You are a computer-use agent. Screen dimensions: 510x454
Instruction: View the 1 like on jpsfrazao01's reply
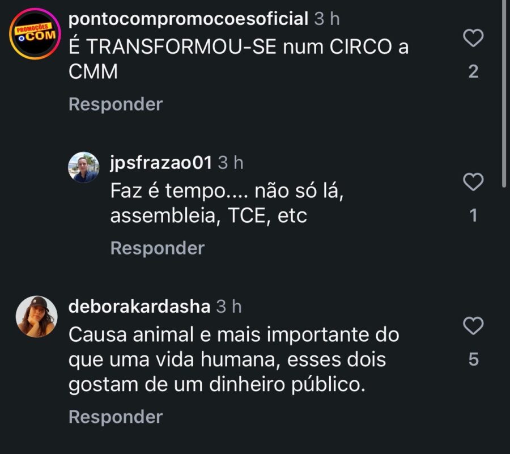[x=473, y=215]
